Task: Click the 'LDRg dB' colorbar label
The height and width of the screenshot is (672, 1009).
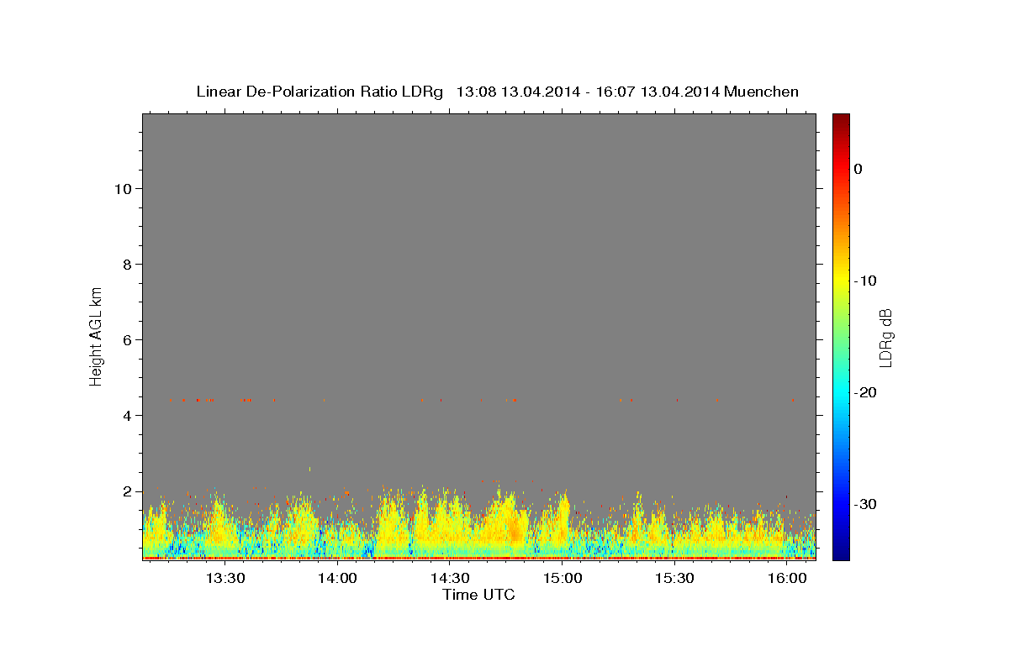Action: click(x=885, y=338)
